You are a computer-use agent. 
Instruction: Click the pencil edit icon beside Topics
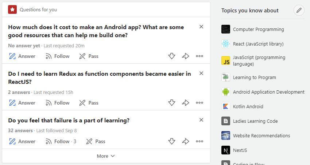point(299,10)
